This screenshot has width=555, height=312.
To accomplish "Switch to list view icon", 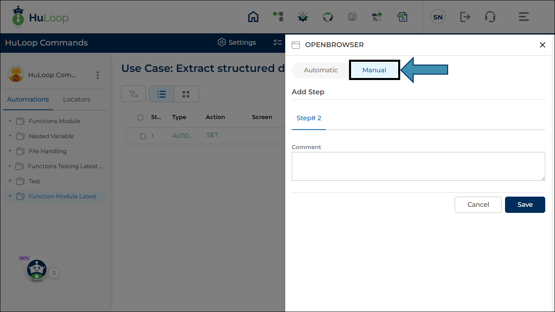I will pos(162,94).
